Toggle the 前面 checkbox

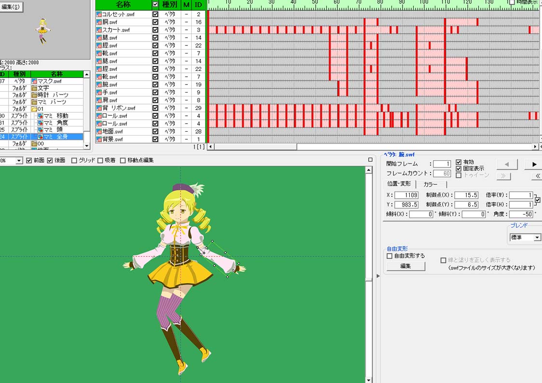pyautogui.click(x=29, y=161)
